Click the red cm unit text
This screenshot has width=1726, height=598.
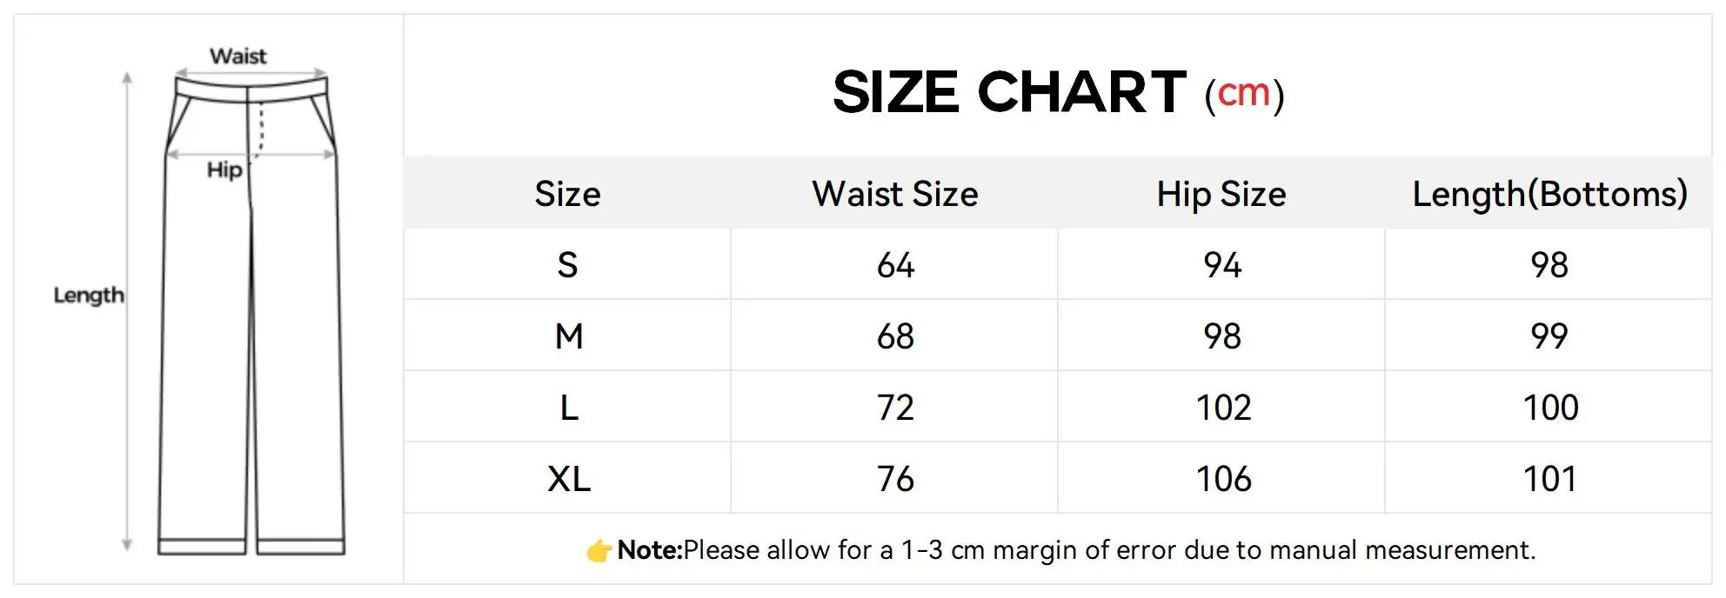[x=1244, y=94]
